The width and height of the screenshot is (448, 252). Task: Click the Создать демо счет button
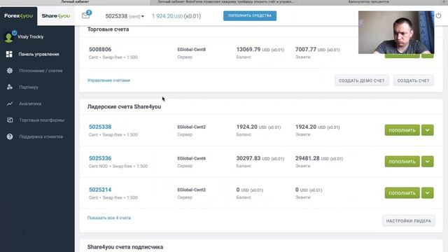pyautogui.click(x=362, y=80)
